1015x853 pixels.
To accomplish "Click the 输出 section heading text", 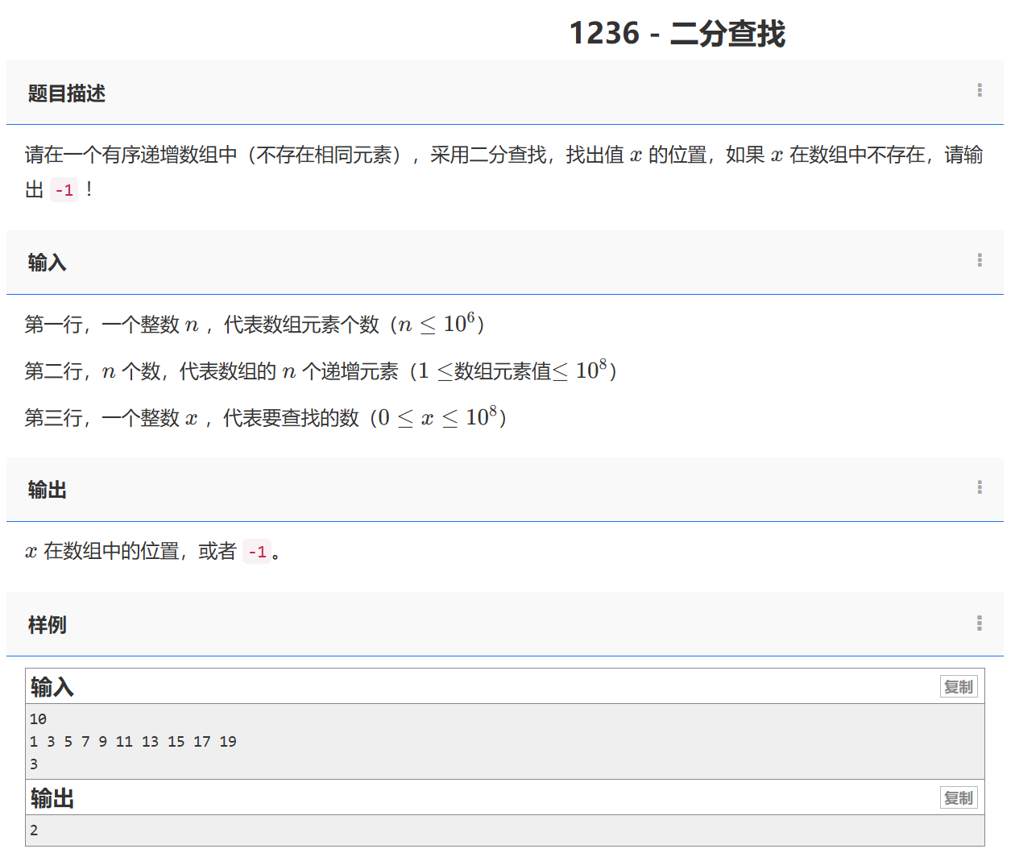I will pyautogui.click(x=47, y=490).
